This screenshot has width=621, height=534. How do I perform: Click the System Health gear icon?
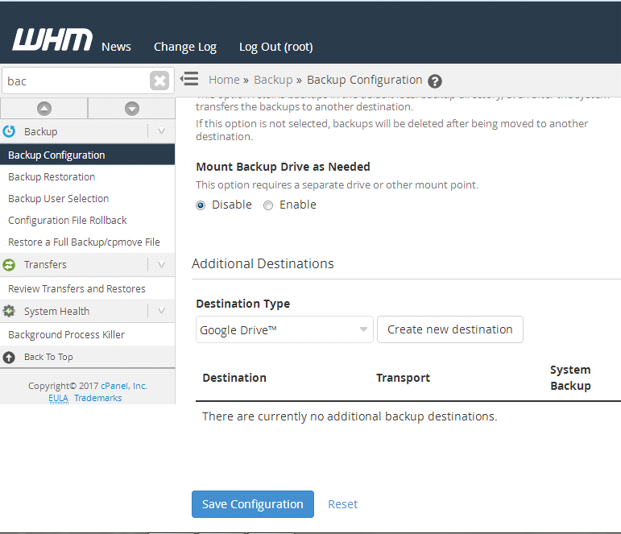point(9,311)
